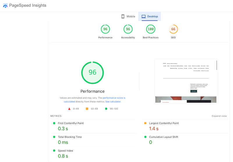This screenshot has height=162, width=233.
Task: Click Expand view in metrics
Action: click(x=219, y=116)
